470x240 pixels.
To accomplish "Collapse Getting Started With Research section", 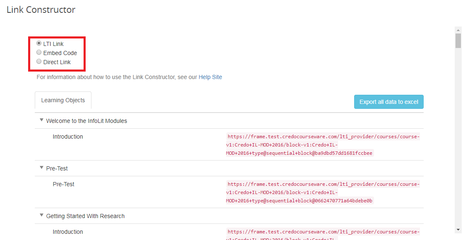I will (x=42, y=216).
